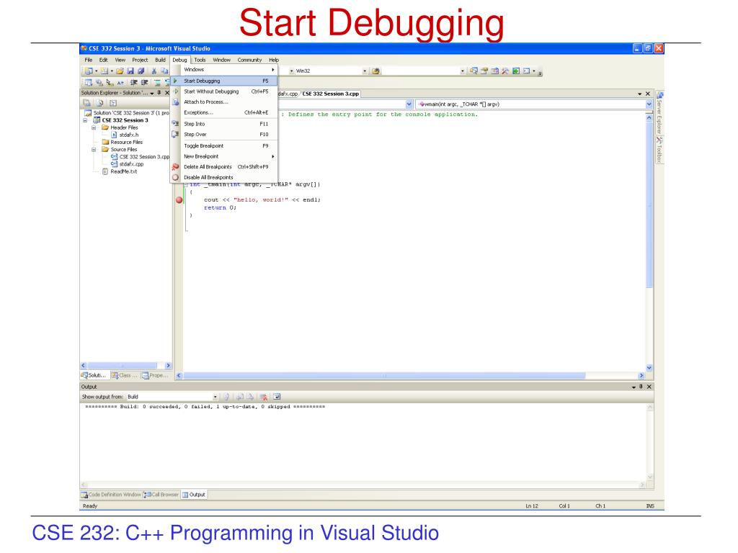Open the Build menu
This screenshot has width=738, height=553.
[x=161, y=60]
